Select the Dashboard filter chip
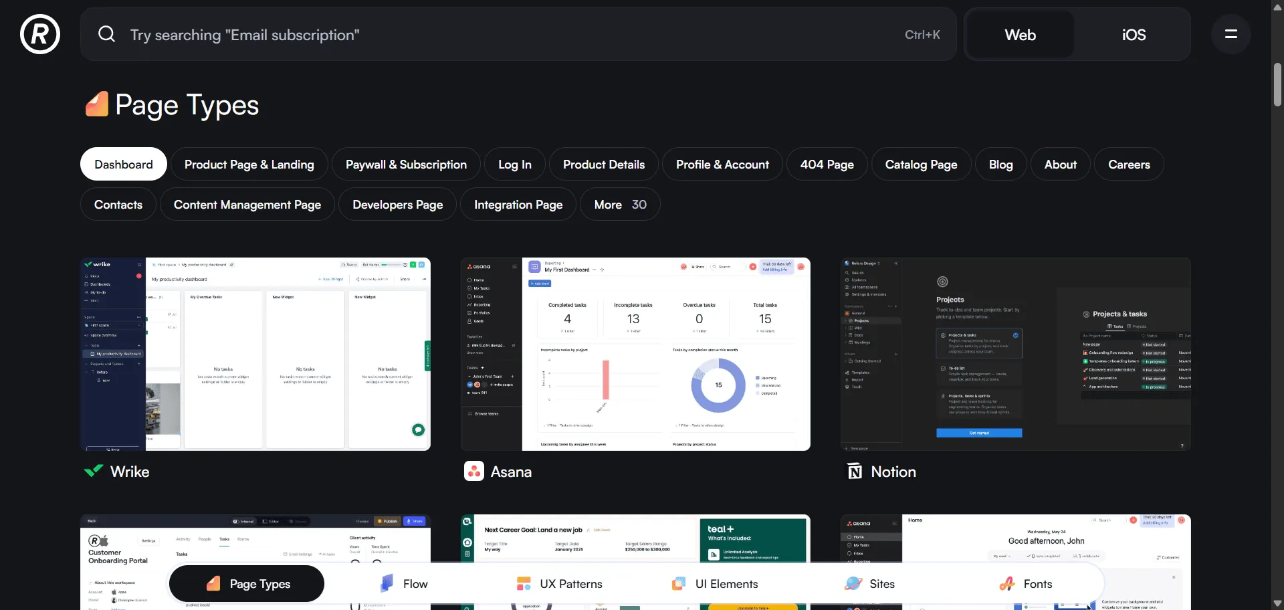 click(124, 165)
